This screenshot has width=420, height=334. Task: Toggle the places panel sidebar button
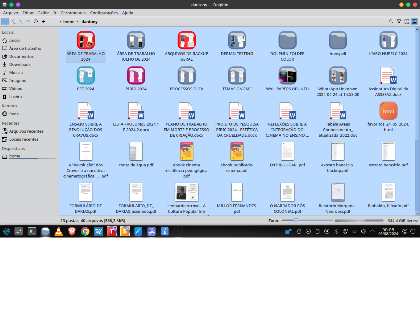[5, 21]
